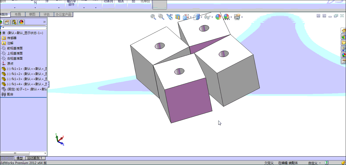This screenshot has height=165, width=346.
Task: Select 右视基准面 in the feature tree
Action: [x=15, y=58]
